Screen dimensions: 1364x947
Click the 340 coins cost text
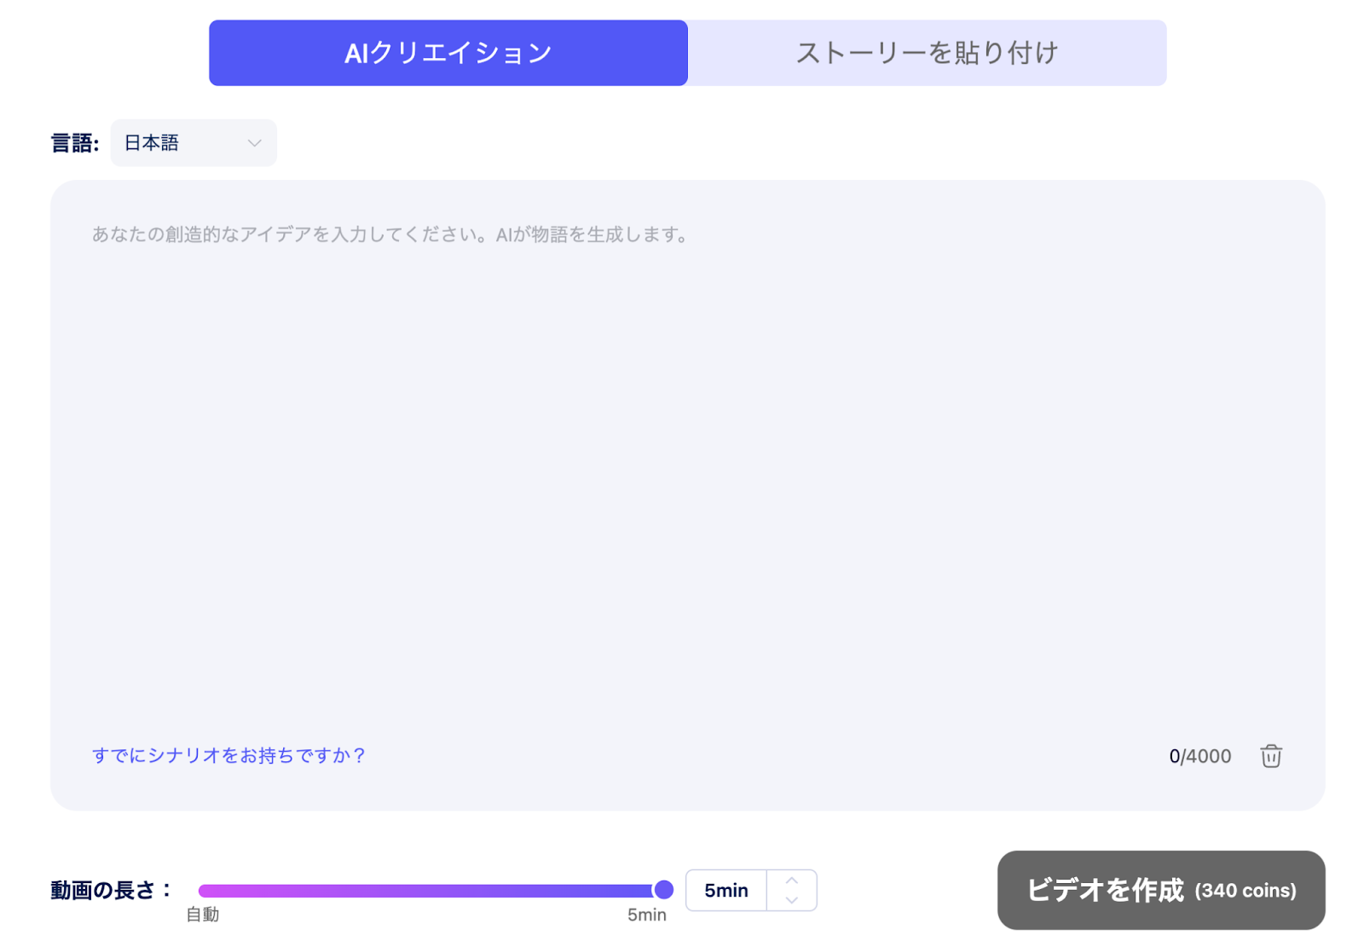click(x=1245, y=891)
